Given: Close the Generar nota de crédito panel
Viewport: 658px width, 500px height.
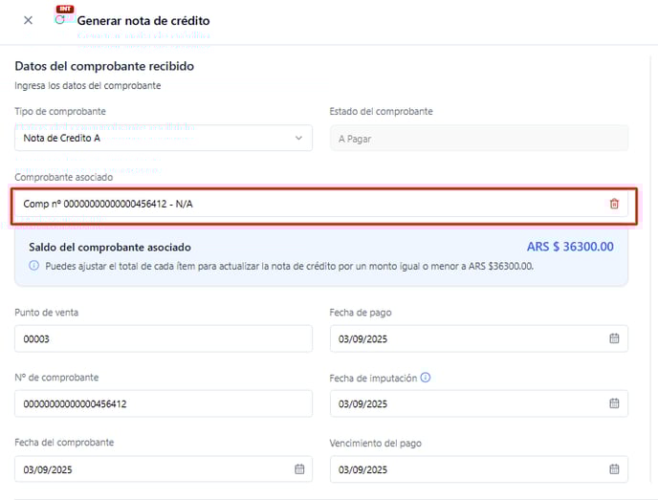Looking at the screenshot, I should [x=28, y=20].
